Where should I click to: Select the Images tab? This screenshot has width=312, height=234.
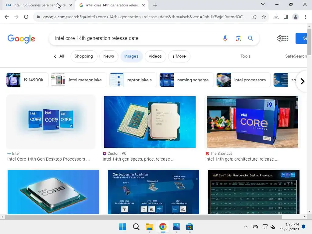(131, 56)
